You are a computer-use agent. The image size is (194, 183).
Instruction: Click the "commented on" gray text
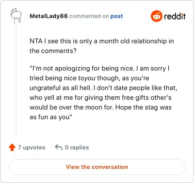[x=89, y=16]
